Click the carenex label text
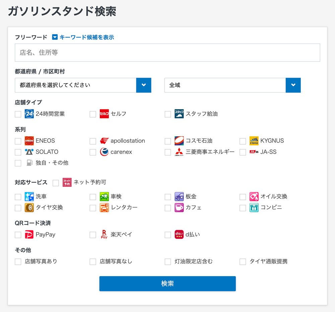335x312 pixels. tap(121, 152)
